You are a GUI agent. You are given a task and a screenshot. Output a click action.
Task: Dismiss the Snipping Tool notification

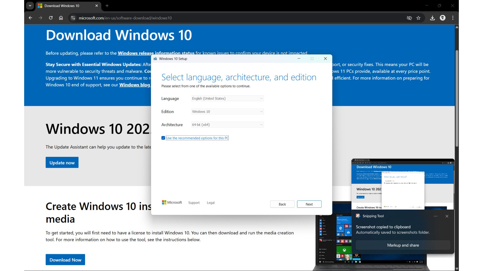447,216
